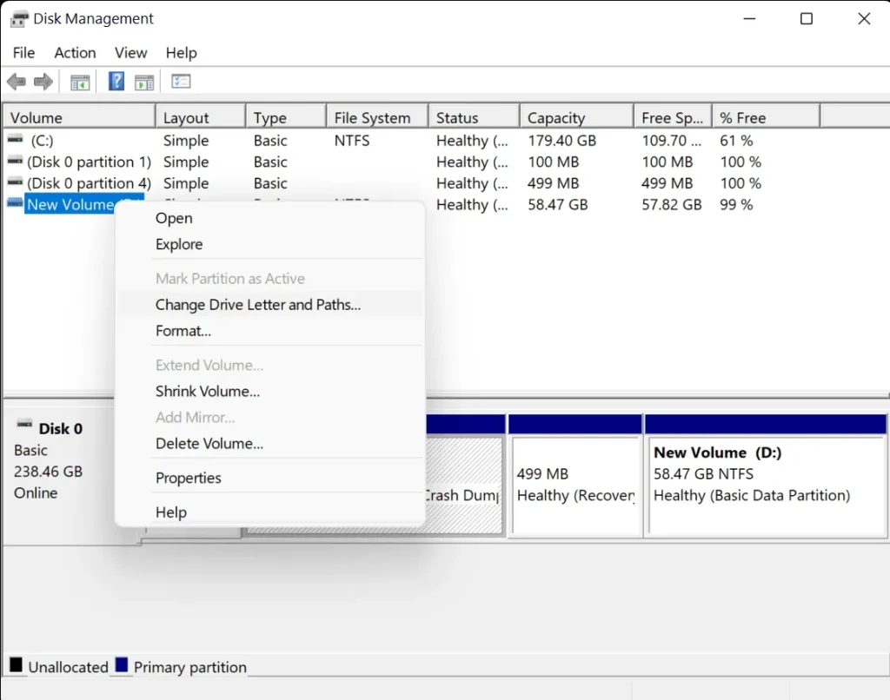
Task: Open the View menu
Action: point(130,53)
